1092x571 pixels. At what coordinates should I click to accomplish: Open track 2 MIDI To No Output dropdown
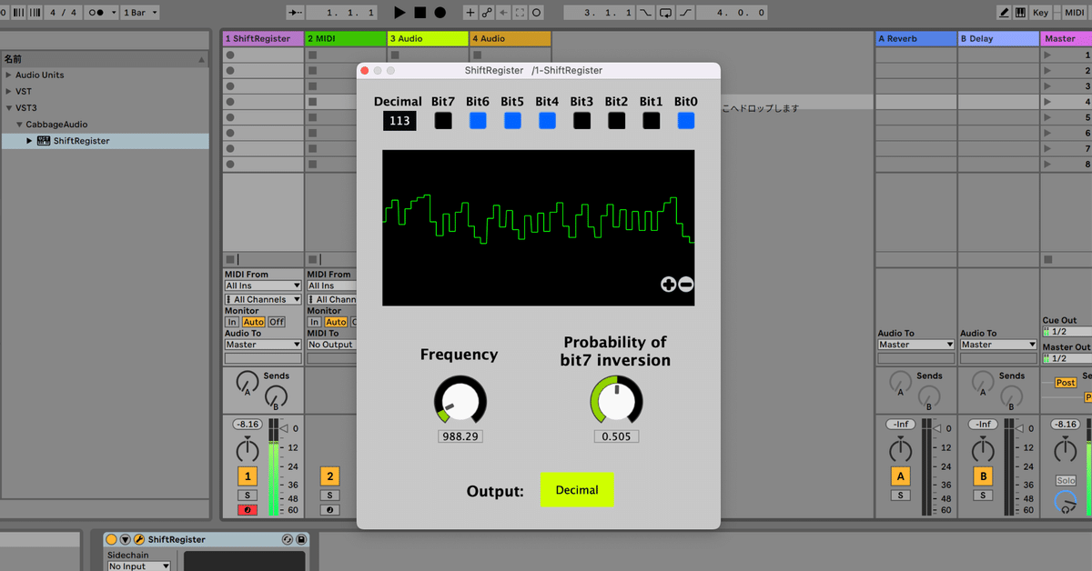coord(331,345)
